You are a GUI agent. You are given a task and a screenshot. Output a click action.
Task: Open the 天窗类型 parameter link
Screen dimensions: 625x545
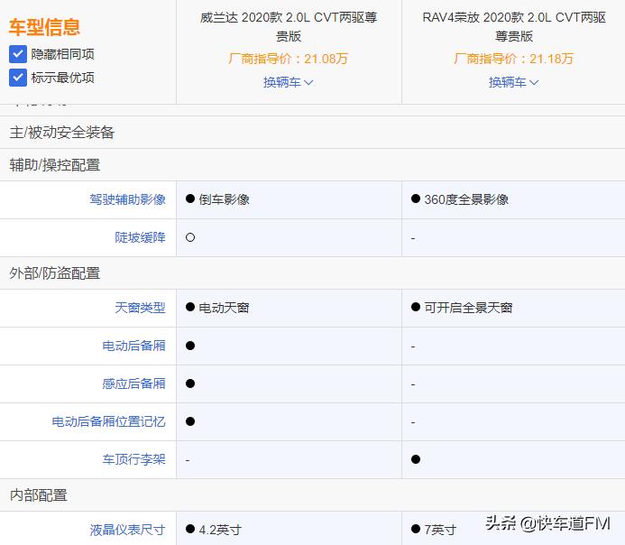[141, 308]
